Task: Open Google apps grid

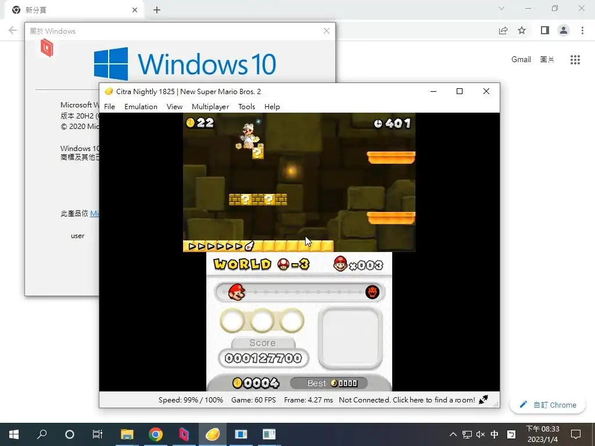Action: [x=575, y=60]
